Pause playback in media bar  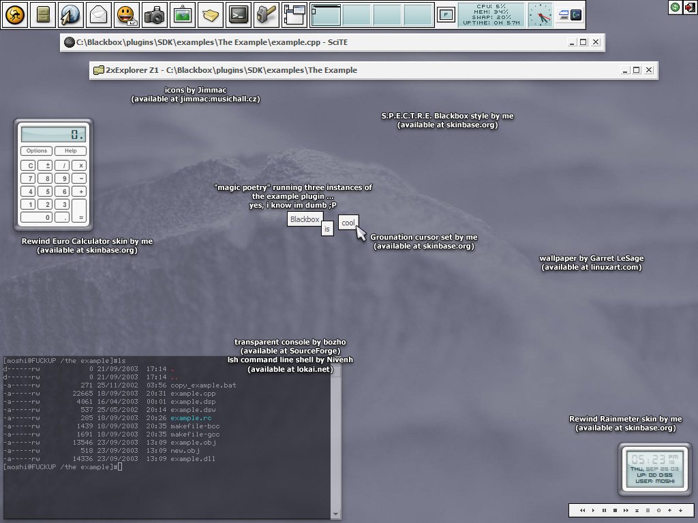604,510
